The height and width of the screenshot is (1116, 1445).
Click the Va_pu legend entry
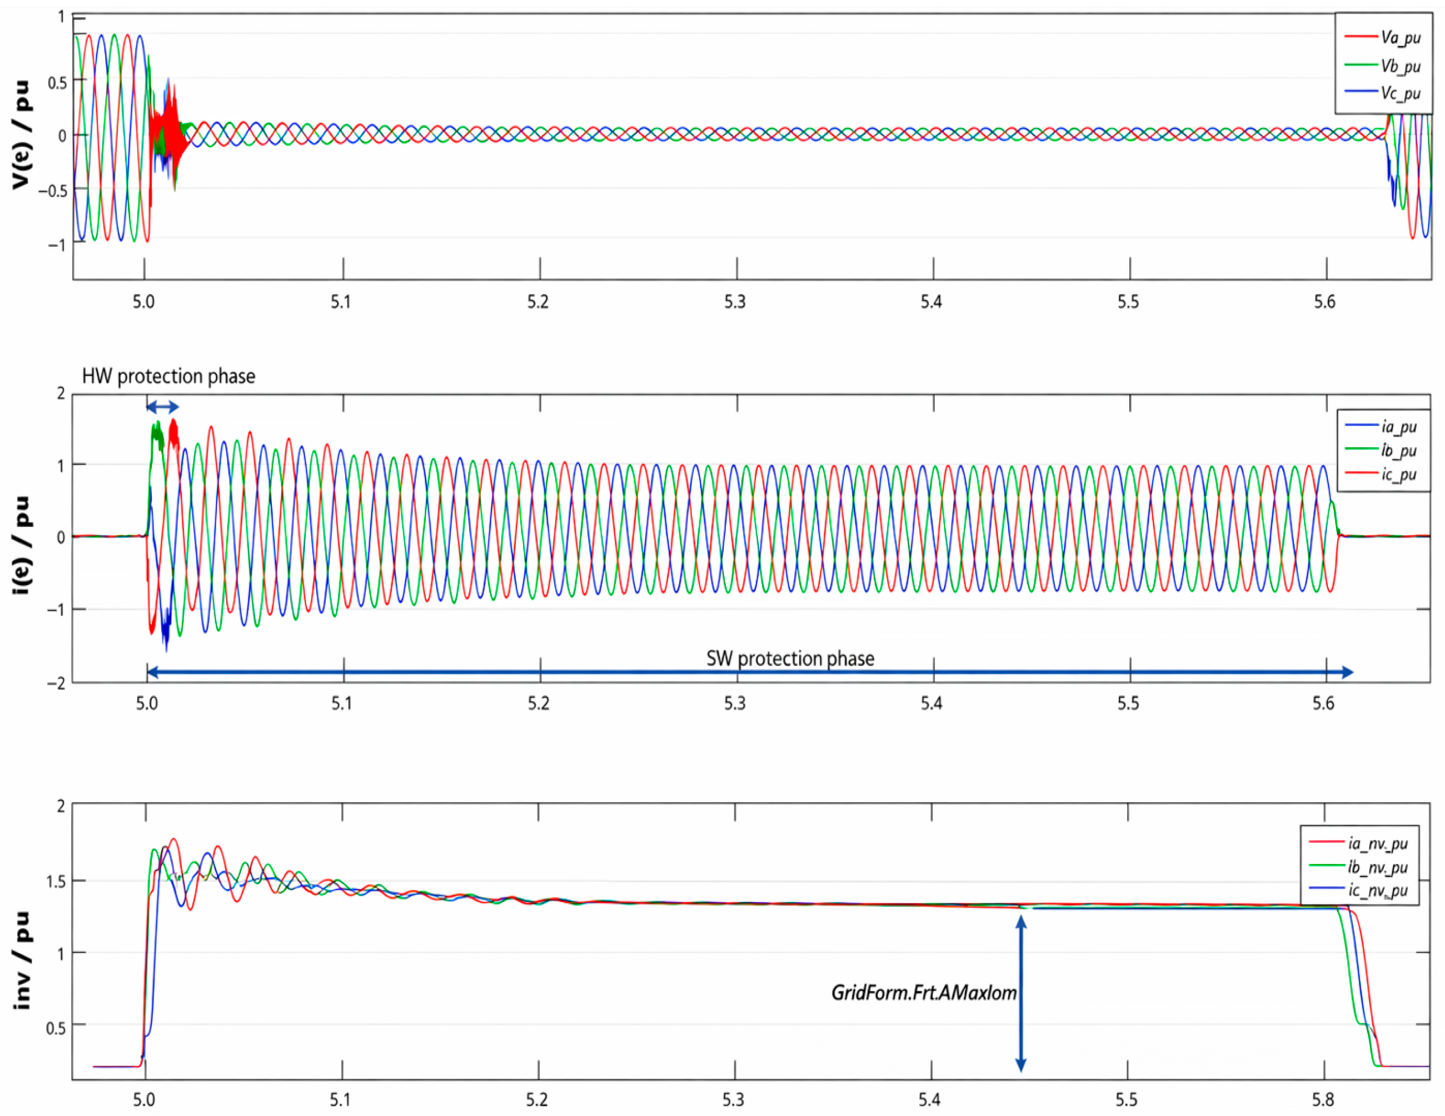[x=1382, y=37]
